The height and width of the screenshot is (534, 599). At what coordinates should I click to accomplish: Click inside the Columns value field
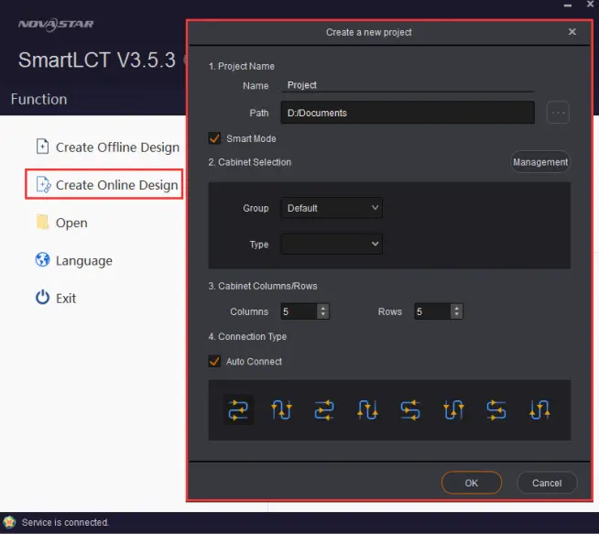coord(299,311)
